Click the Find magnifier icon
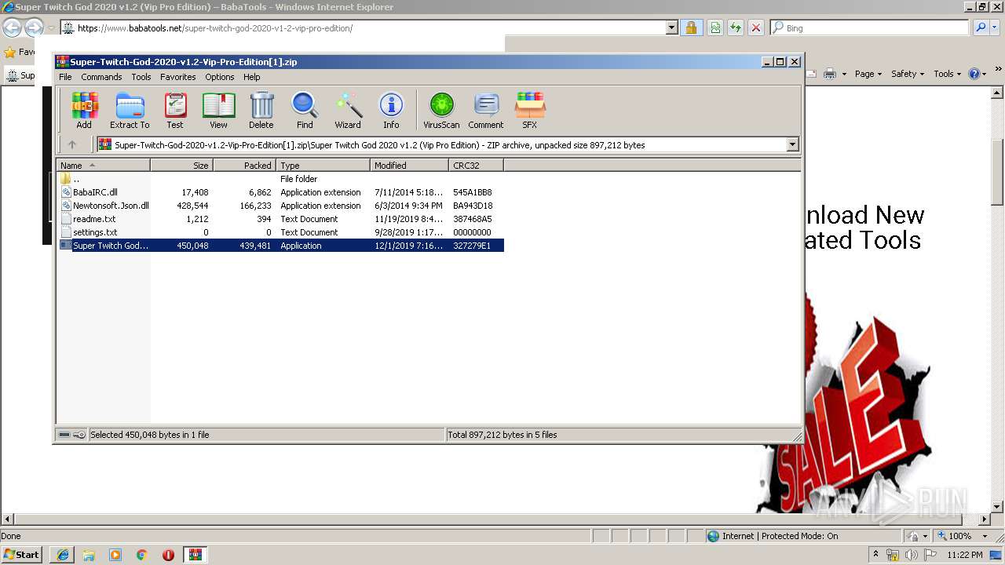Viewport: 1005px width, 565px height. point(305,111)
